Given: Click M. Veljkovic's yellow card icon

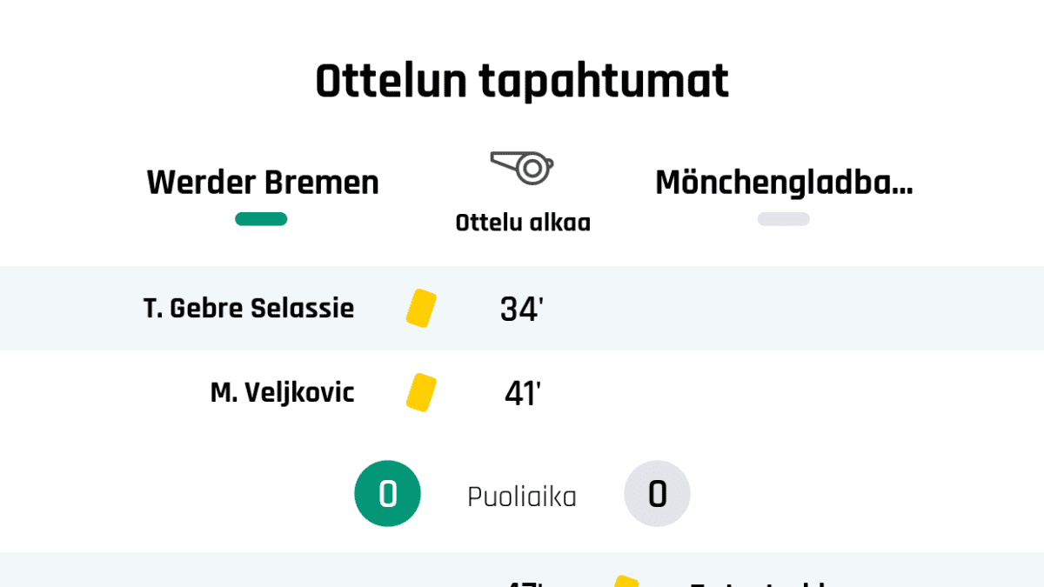Looking at the screenshot, I should 421,392.
